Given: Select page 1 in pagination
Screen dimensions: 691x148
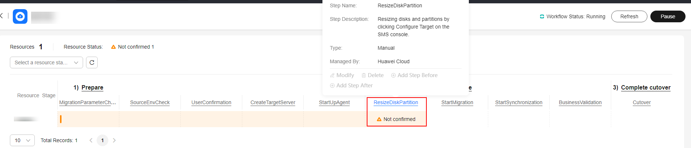Looking at the screenshot, I should click(x=102, y=140).
